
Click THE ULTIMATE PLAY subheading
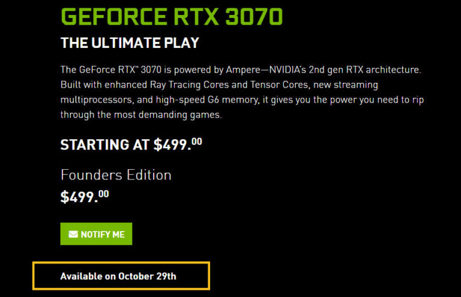point(130,43)
